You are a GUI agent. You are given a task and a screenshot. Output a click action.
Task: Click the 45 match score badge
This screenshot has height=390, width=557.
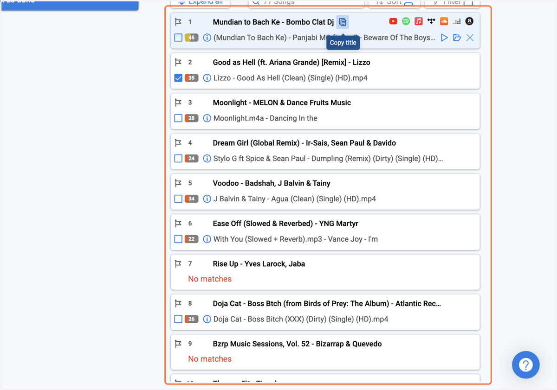click(x=192, y=38)
